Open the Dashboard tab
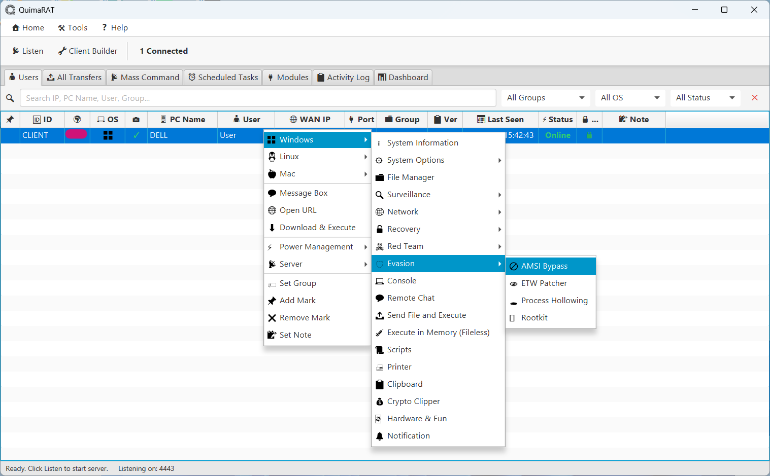The width and height of the screenshot is (770, 476). (x=403, y=78)
